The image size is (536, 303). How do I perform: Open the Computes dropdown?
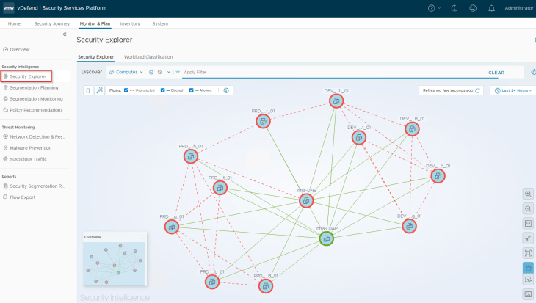(x=126, y=72)
